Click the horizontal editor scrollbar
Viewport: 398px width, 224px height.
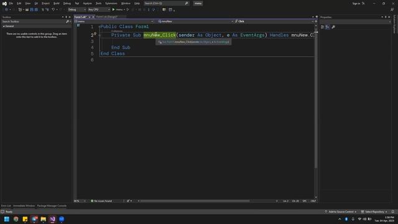pyautogui.click(x=195, y=201)
